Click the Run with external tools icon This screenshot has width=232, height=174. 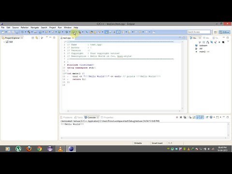pos(80,32)
